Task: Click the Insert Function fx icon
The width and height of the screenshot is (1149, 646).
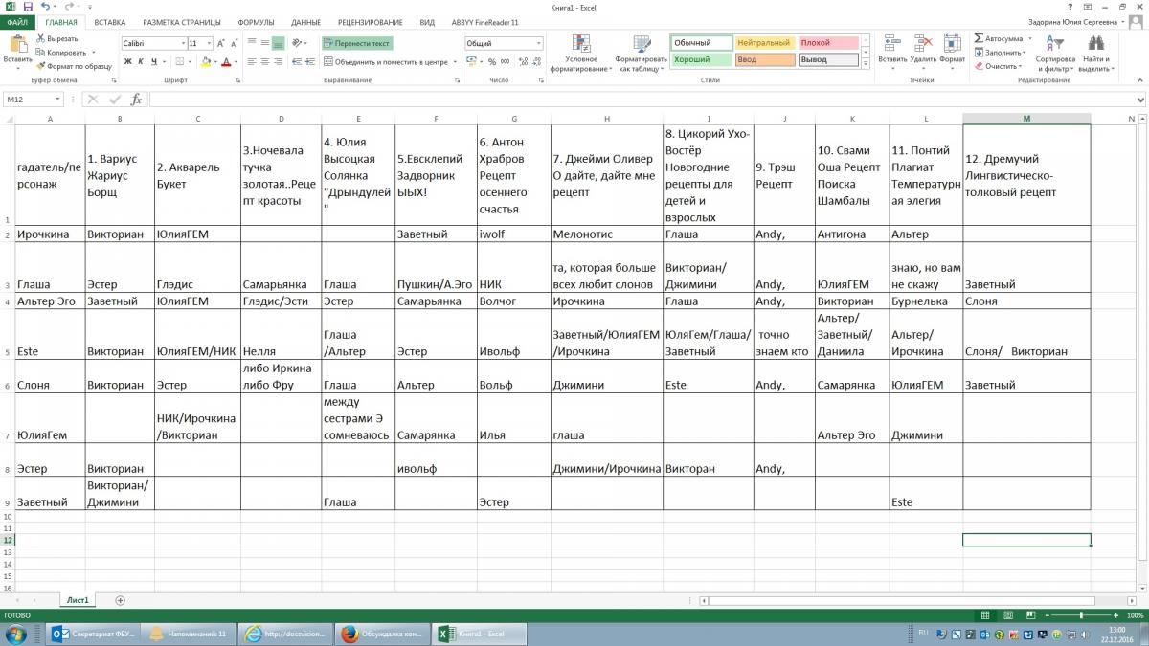Action: [136, 100]
